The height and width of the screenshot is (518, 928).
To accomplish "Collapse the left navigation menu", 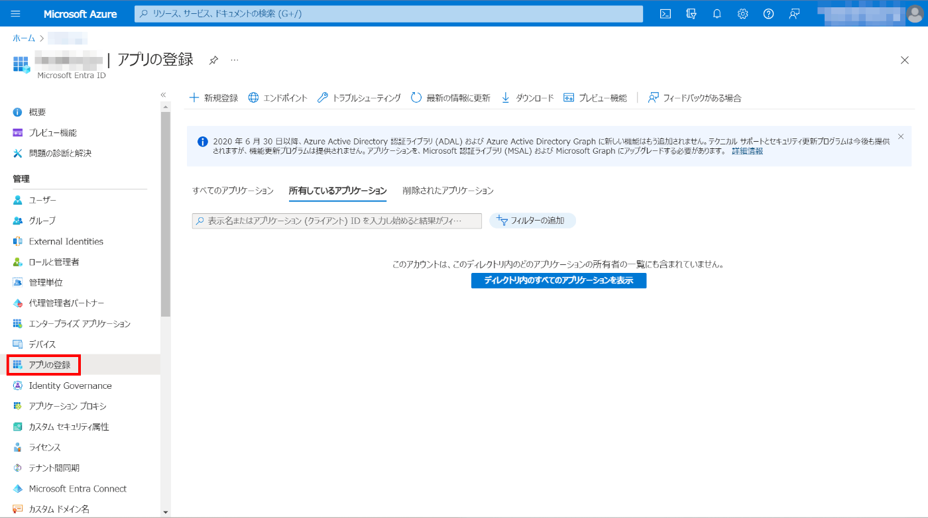I will pyautogui.click(x=164, y=95).
